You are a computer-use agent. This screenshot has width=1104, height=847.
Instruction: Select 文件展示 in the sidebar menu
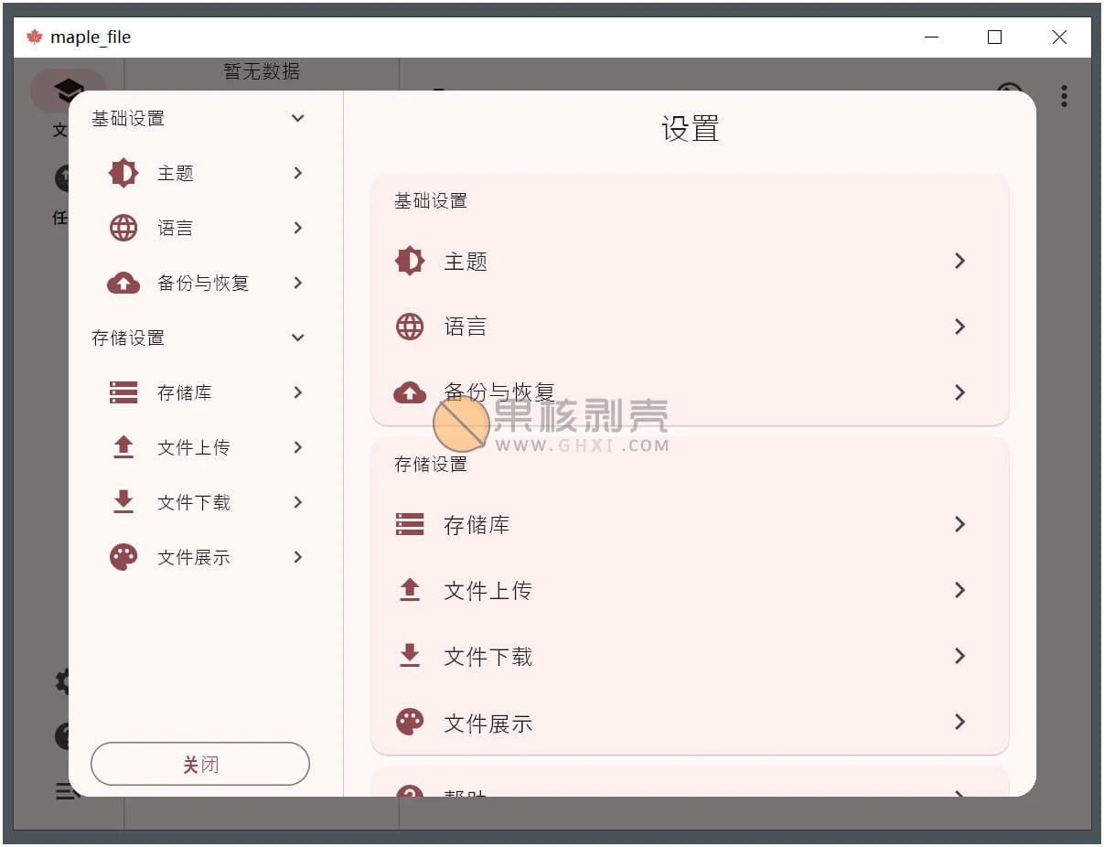point(194,557)
